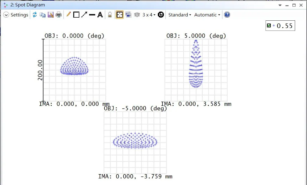Toggle the window lock icon
The image size is (307, 185).
(110, 15)
